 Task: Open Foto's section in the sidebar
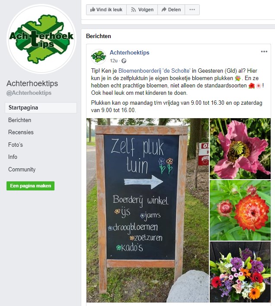tap(16, 145)
